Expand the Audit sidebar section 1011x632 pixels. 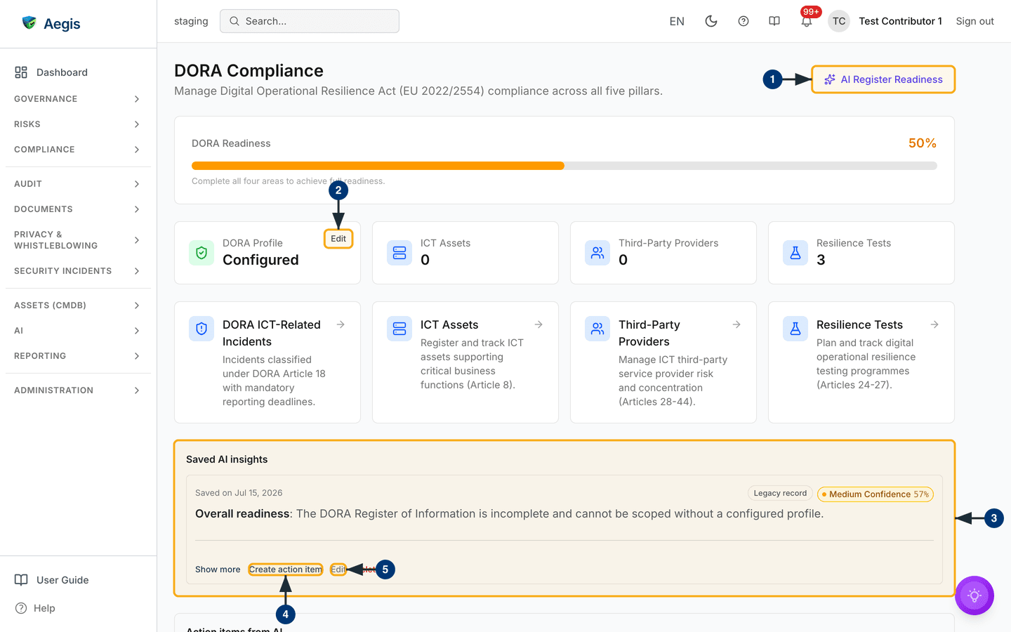(78, 184)
